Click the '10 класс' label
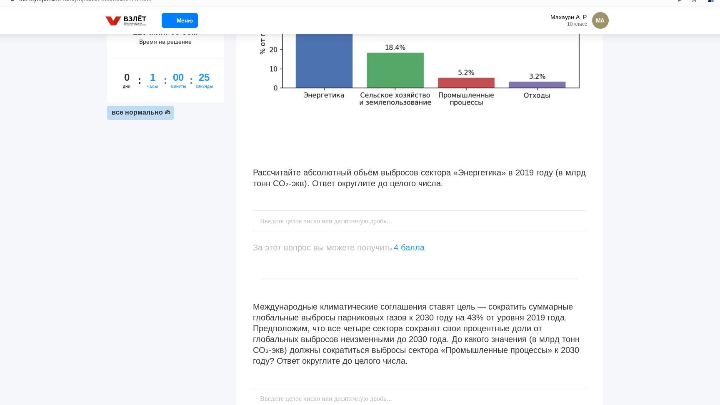 pyautogui.click(x=577, y=24)
